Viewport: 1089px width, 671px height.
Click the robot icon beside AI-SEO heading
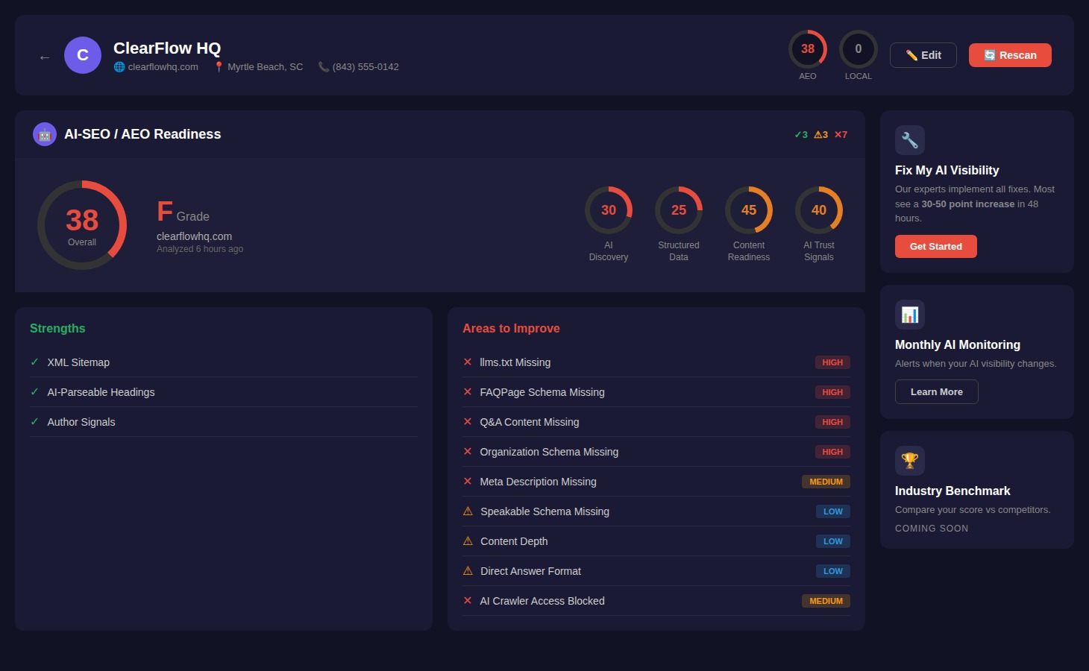(45, 134)
